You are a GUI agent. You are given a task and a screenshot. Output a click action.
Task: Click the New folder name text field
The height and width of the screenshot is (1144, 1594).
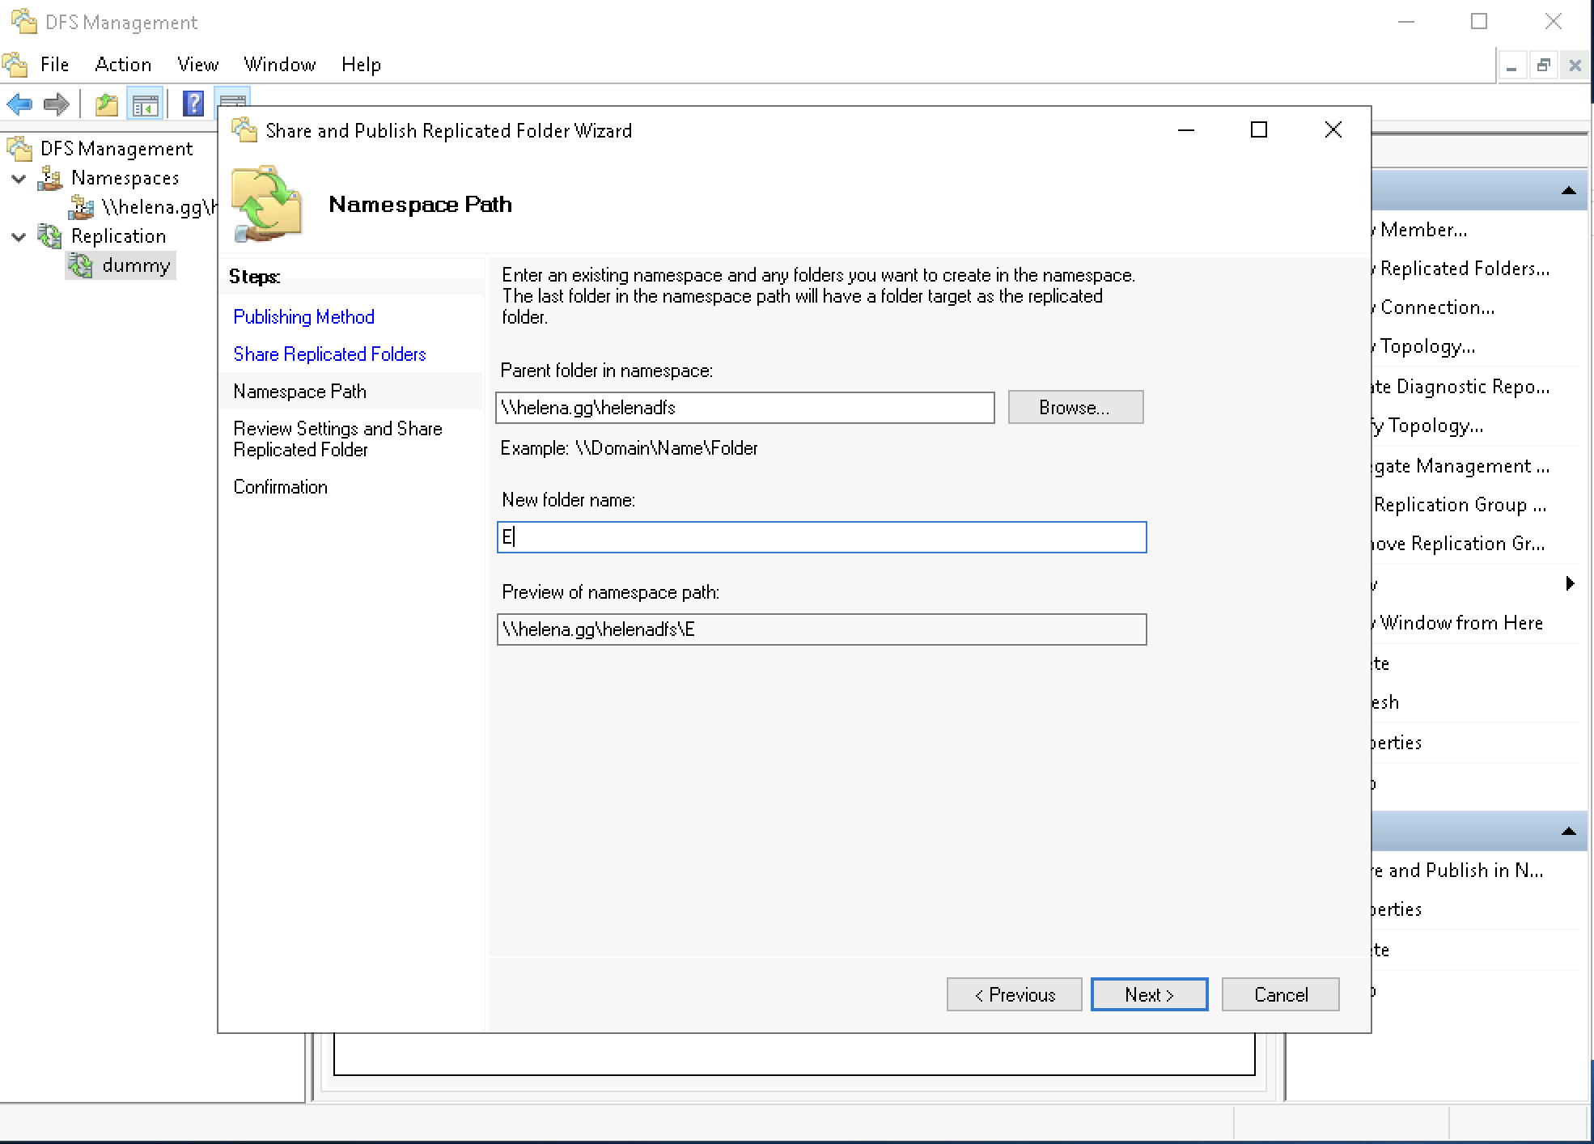coord(821,537)
